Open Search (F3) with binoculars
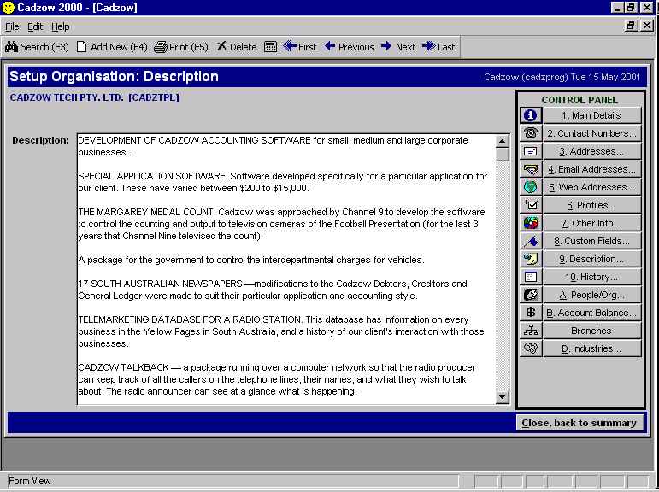This screenshot has width=659, height=492. 37,47
